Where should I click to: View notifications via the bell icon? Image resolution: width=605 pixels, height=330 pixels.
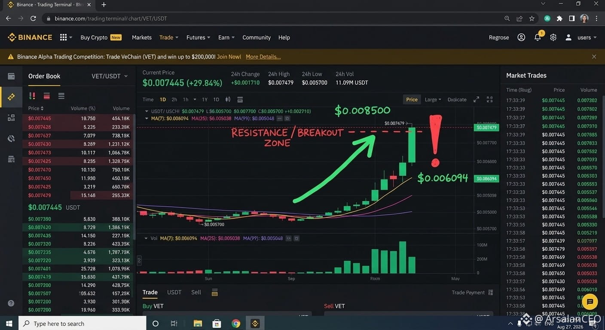tap(538, 37)
